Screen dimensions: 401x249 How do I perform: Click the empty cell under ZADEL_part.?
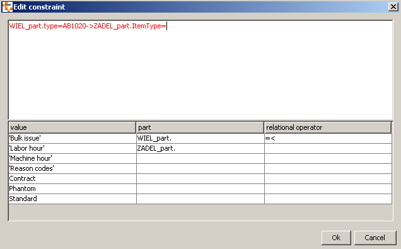[200, 158]
